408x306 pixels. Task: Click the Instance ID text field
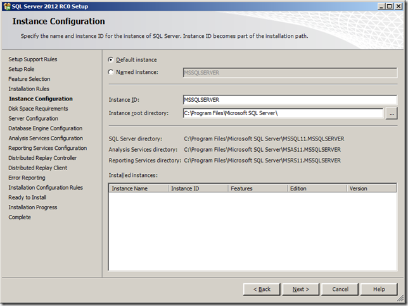click(x=289, y=100)
